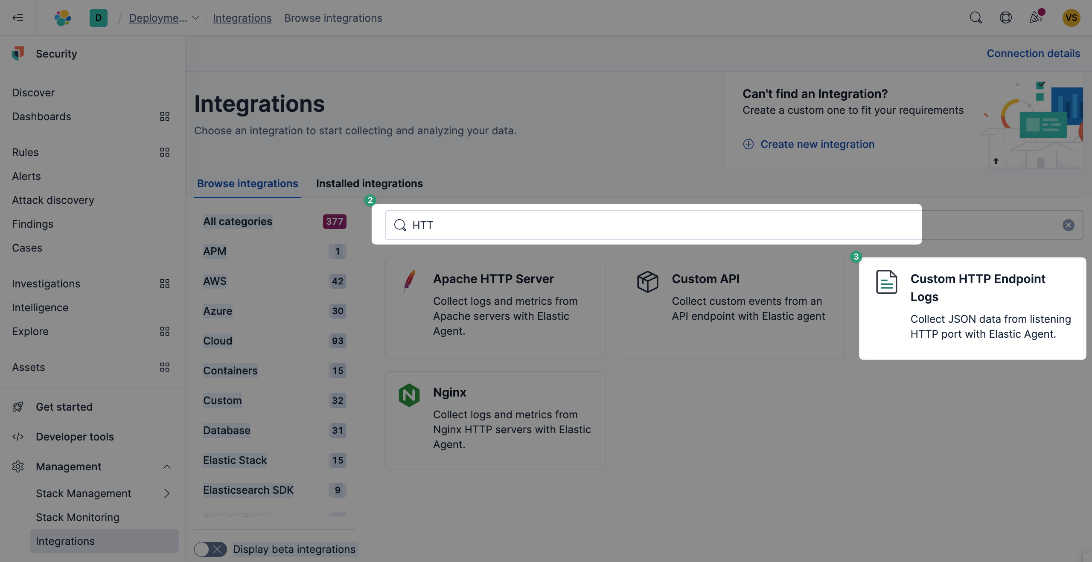Switch to Browse integrations tab
Screen dimensions: 1092x562
pyautogui.click(x=248, y=183)
